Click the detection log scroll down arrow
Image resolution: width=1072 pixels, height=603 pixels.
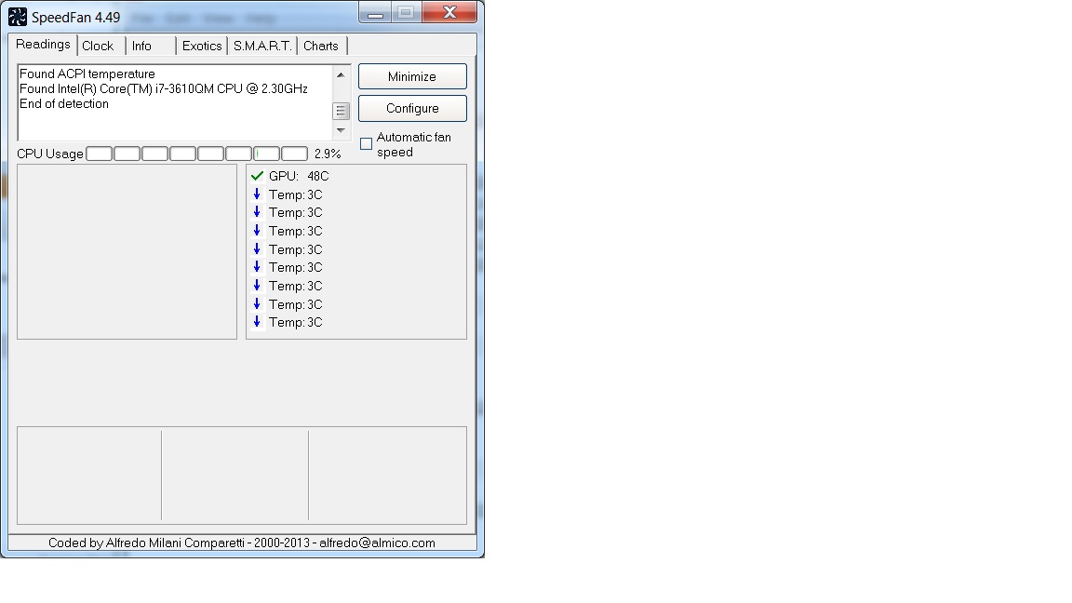coord(341,130)
